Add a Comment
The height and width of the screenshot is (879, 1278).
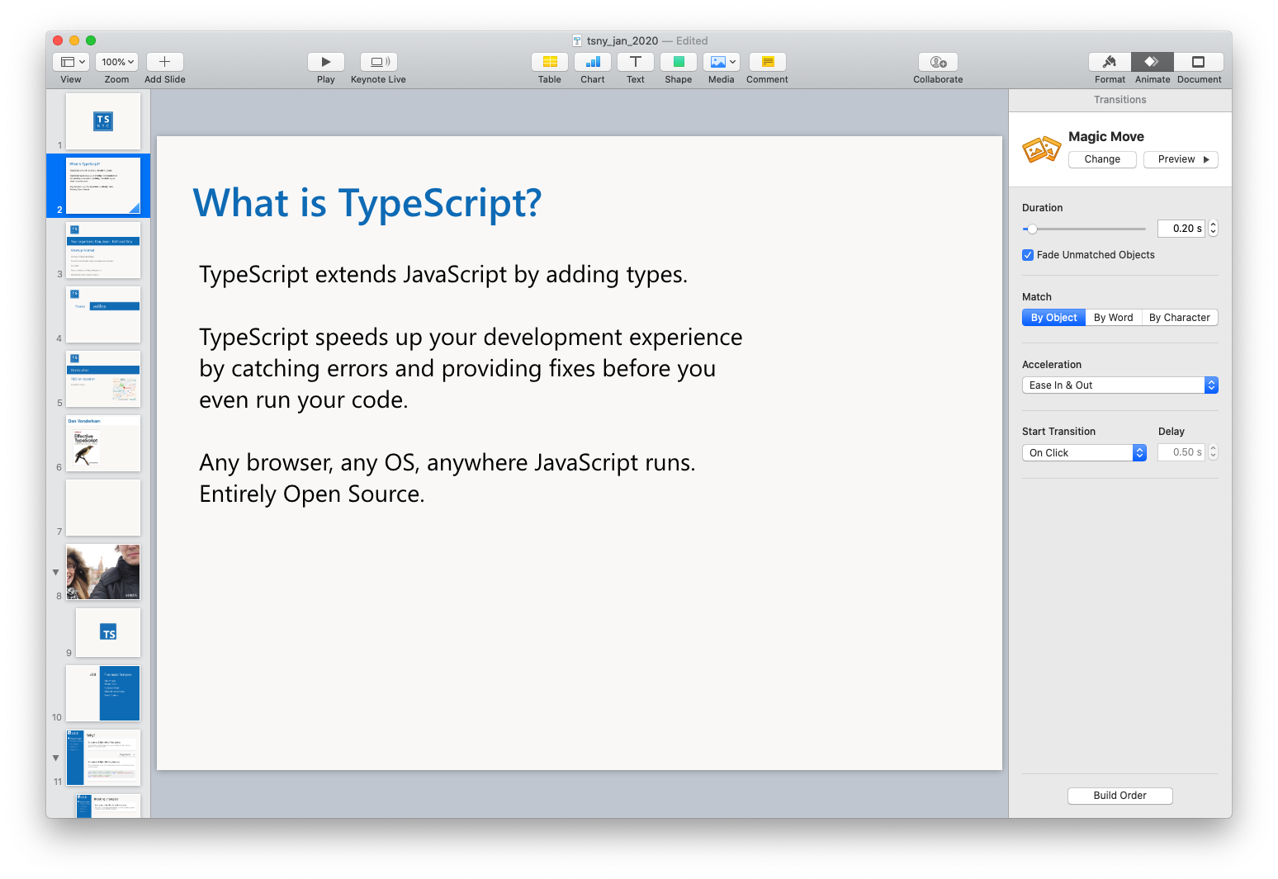click(x=768, y=62)
